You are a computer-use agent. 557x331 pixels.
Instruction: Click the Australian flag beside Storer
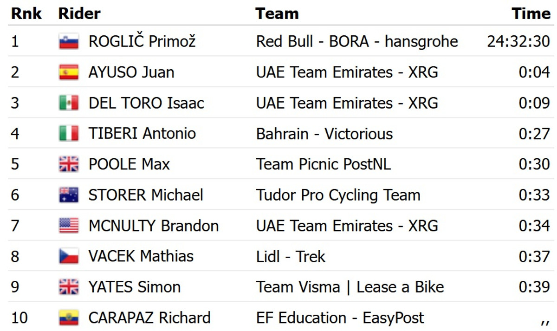click(x=69, y=195)
